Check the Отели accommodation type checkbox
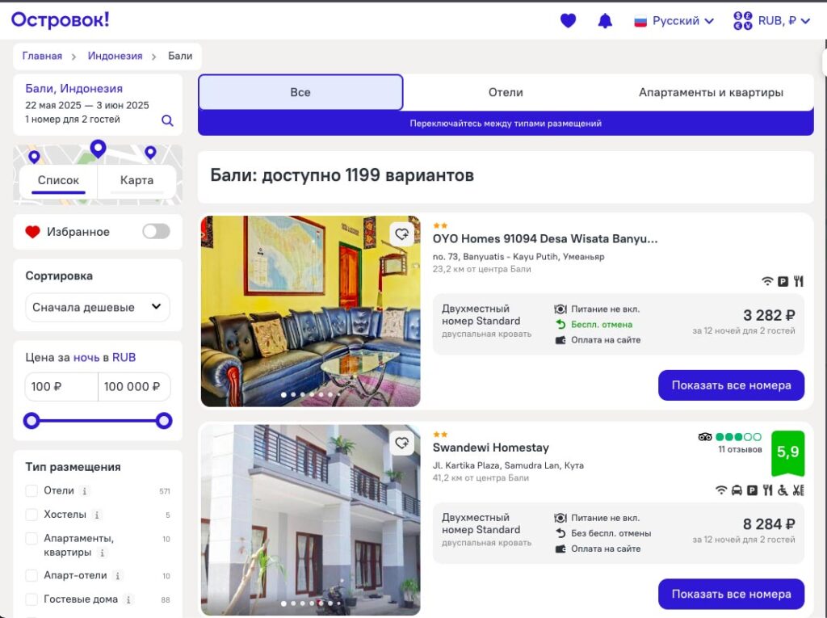This screenshot has height=618, width=827. (31, 491)
